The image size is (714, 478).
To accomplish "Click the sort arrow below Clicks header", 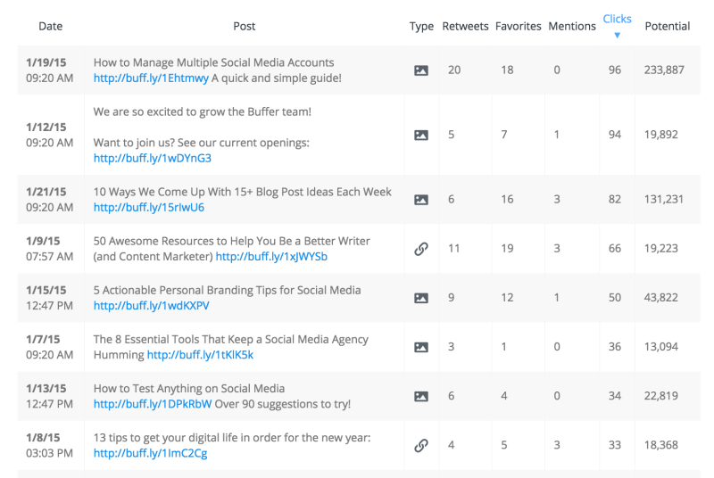I will pos(617,35).
